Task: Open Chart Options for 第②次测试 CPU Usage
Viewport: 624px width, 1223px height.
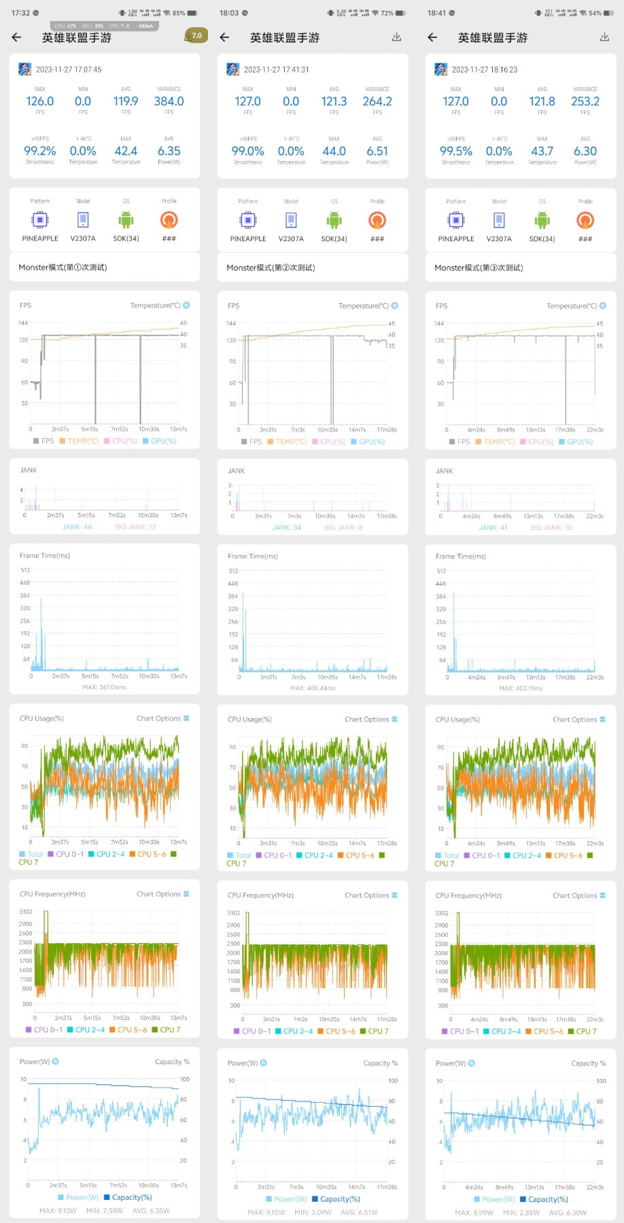Action: tap(371, 720)
